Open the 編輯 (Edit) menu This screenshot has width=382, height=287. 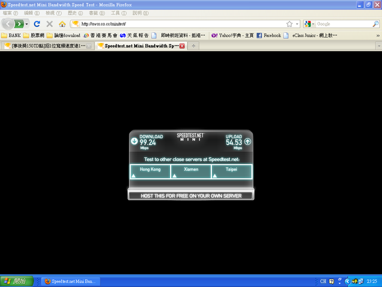point(32,13)
